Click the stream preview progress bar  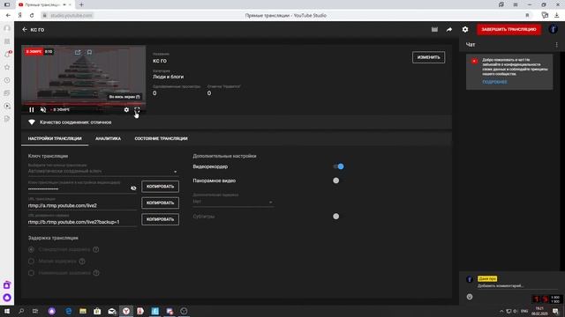point(84,105)
